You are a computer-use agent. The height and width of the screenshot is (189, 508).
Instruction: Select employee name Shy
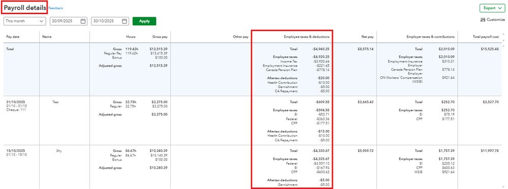point(58,150)
